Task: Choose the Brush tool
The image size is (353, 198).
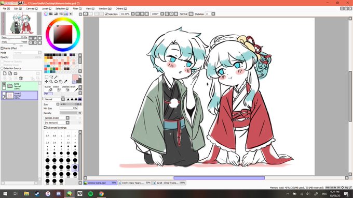Action: pyautogui.click(x=74, y=88)
